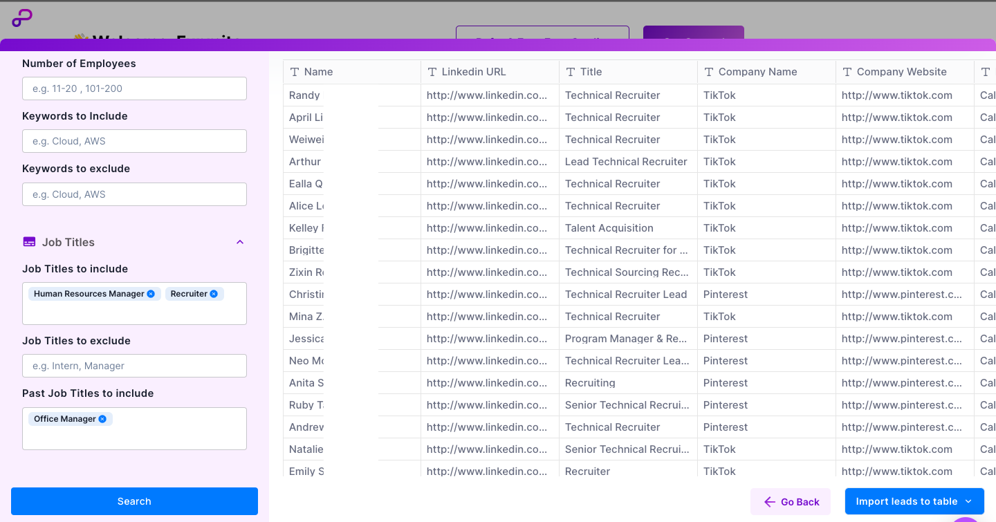Remove the Recruiter job title tag
Viewport: 996px width, 522px height.
[x=214, y=294]
